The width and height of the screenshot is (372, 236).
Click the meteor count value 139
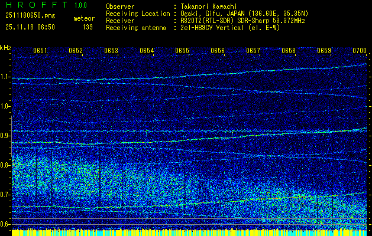pyautogui.click(x=88, y=27)
